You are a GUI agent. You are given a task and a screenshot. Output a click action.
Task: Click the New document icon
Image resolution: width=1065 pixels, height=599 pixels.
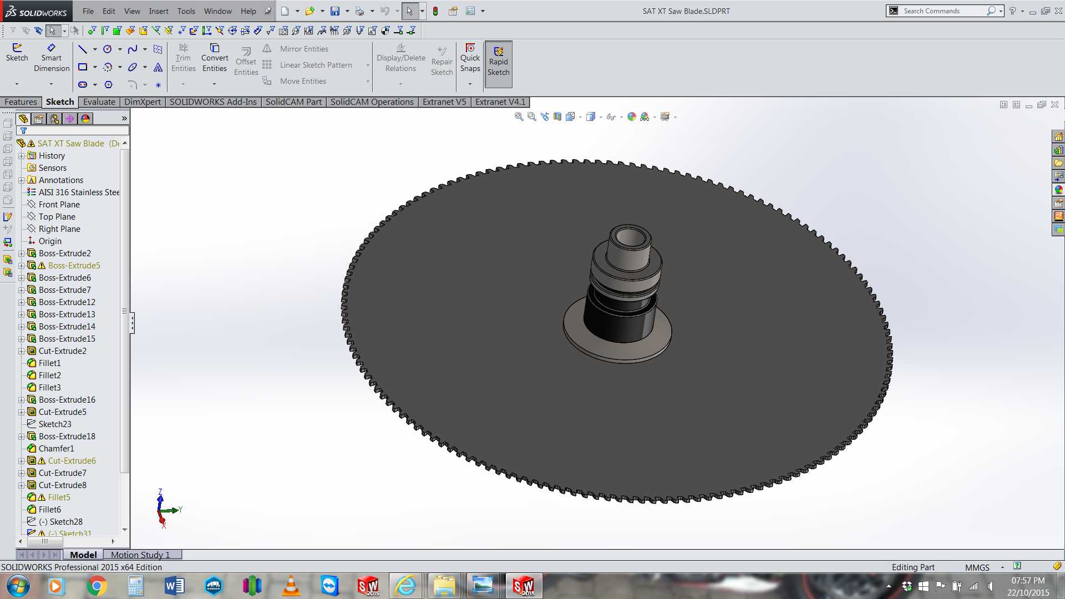point(285,11)
